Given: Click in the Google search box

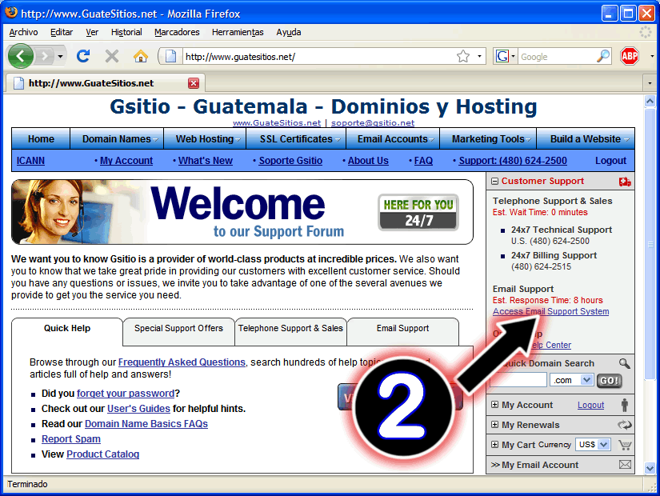Looking at the screenshot, I should pos(557,57).
